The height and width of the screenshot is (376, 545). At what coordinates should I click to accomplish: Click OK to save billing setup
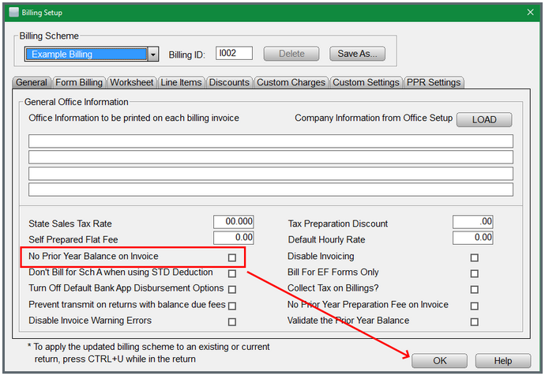pyautogui.click(x=439, y=360)
